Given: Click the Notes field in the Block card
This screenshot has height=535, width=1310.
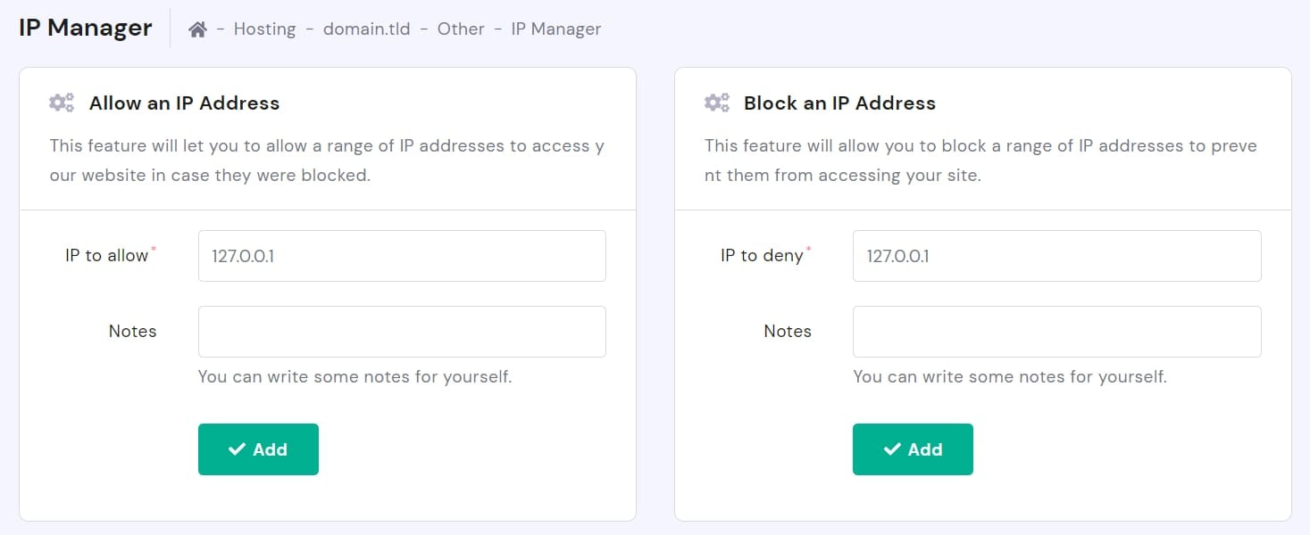Looking at the screenshot, I should tap(1056, 332).
